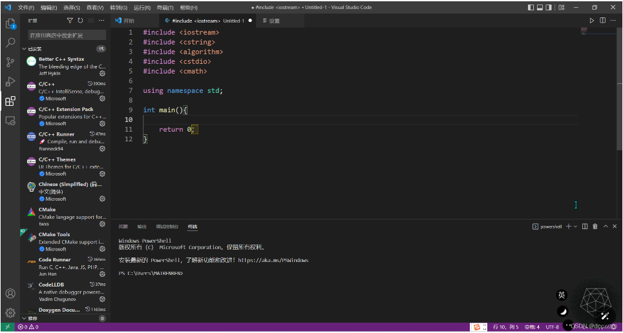Open the 终端(T) menu
The width and height of the screenshot is (623, 333).
coord(165,8)
